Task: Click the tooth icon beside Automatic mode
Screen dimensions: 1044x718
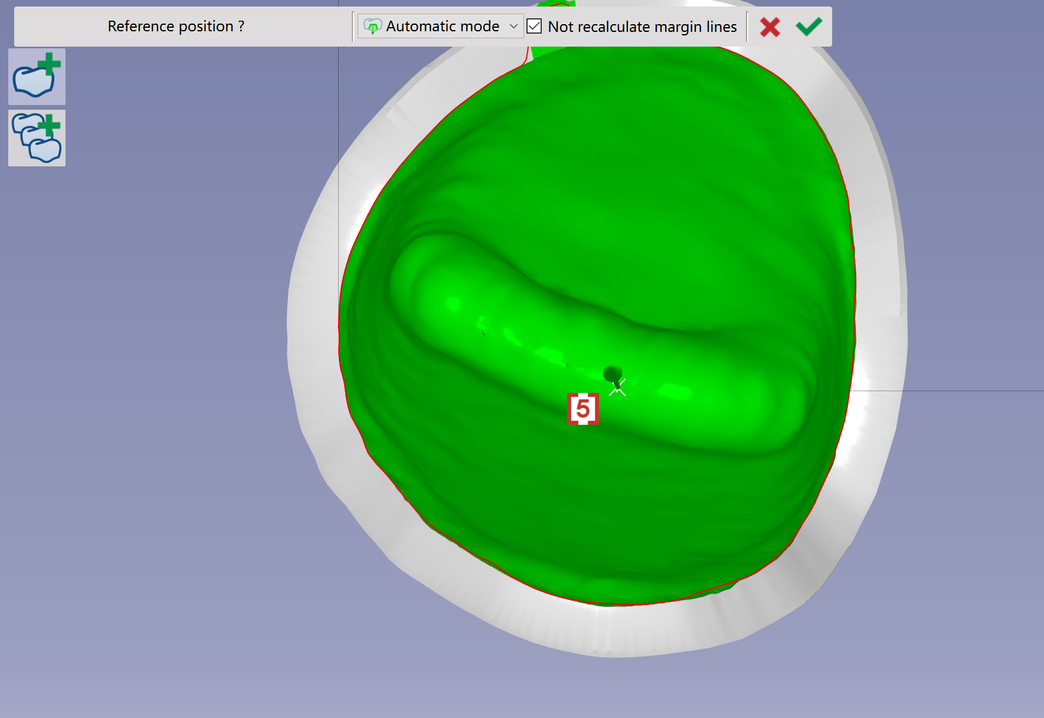Action: click(x=372, y=27)
